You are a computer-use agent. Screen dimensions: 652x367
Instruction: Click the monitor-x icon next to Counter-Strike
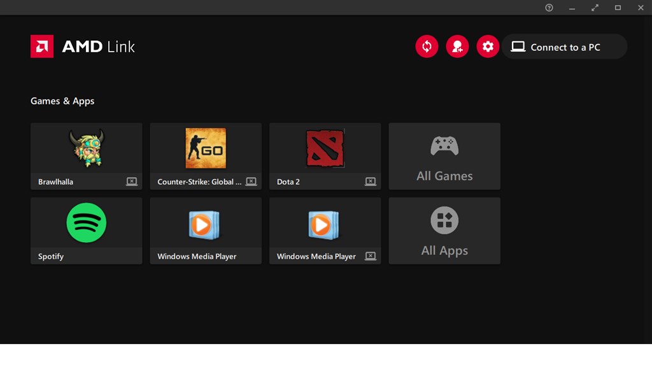pos(251,182)
